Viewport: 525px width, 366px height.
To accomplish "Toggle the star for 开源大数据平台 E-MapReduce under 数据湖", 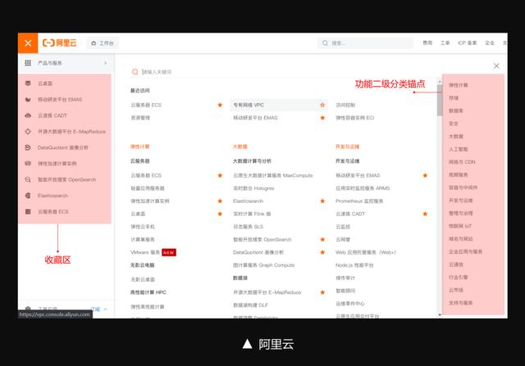I will (x=322, y=292).
